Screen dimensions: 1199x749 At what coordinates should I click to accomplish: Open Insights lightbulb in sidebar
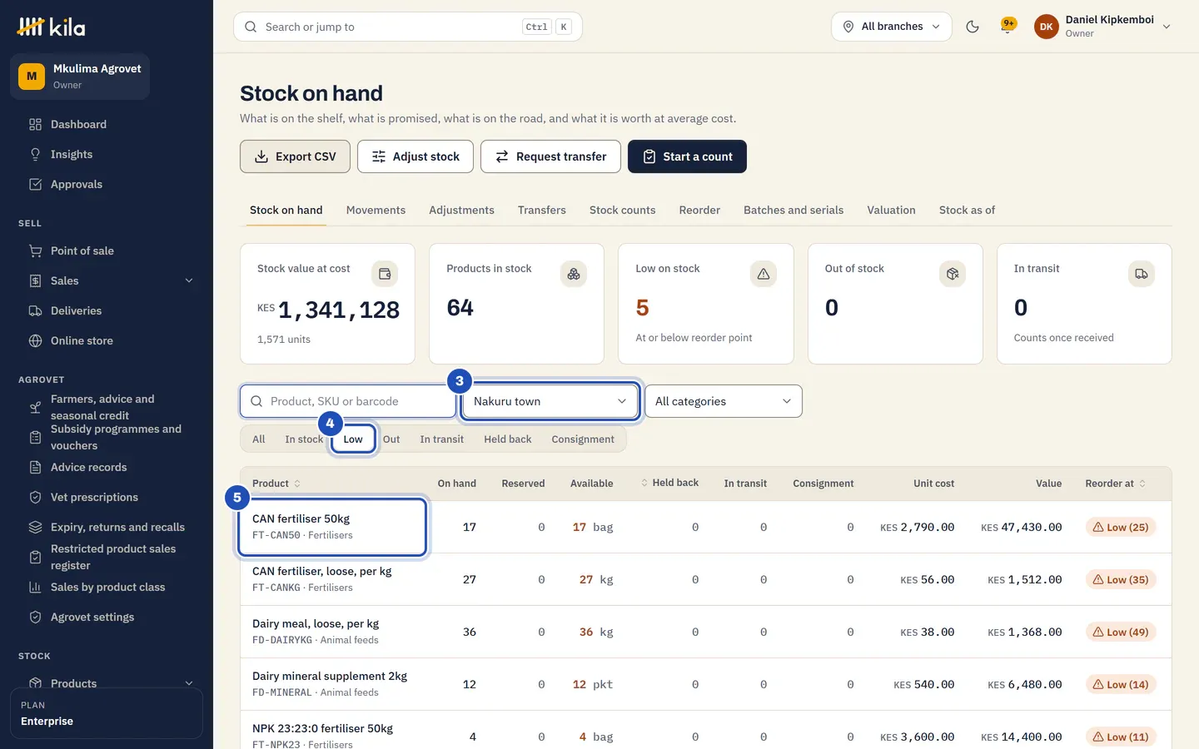click(107, 154)
